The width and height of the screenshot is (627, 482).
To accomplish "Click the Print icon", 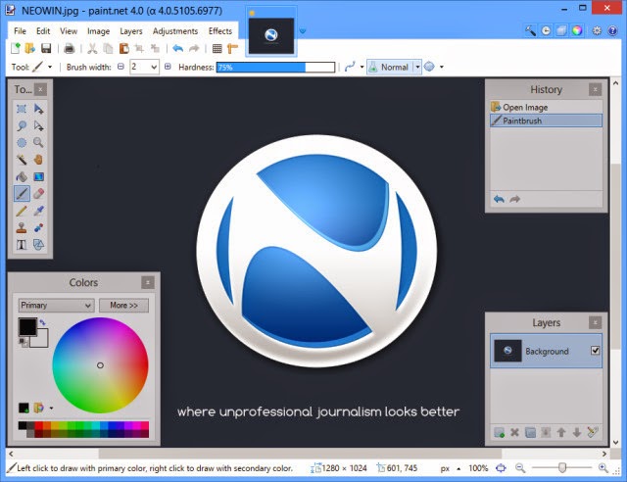I will (x=70, y=49).
